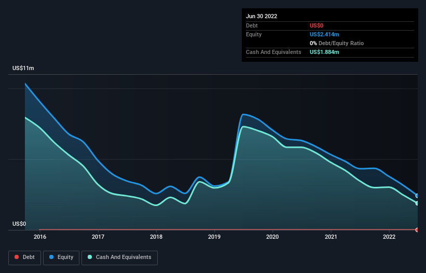Viewport: 426px width, 273px height.
Task: Toggle the Cash And Equivalents legend button
Action: click(x=119, y=257)
